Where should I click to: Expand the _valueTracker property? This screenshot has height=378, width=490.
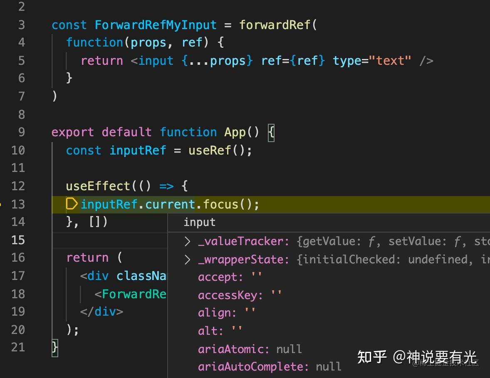186,241
